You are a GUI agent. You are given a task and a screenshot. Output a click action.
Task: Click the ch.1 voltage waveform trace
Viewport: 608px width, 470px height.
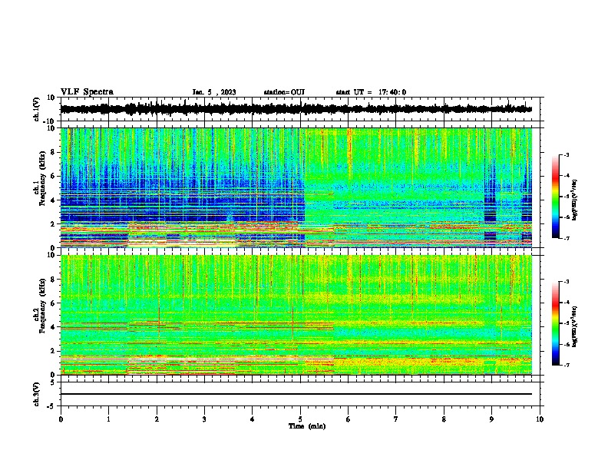(296, 109)
